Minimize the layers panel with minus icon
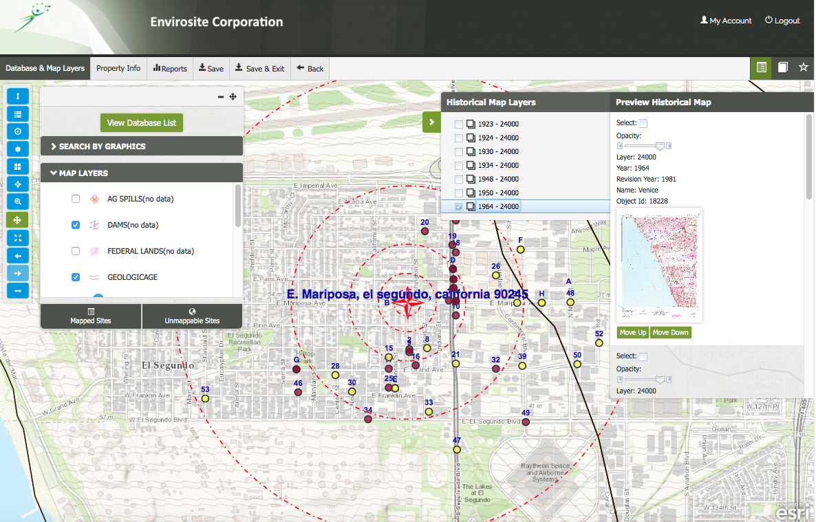Image resolution: width=816 pixels, height=522 pixels. tap(221, 97)
